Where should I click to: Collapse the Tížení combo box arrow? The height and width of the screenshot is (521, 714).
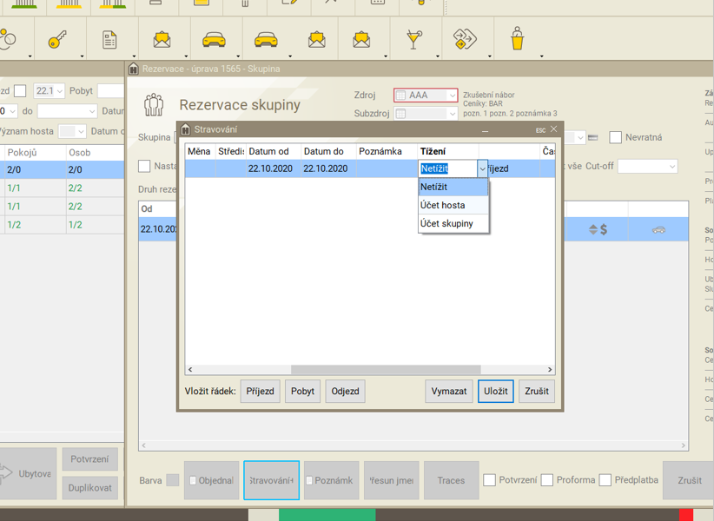point(483,169)
